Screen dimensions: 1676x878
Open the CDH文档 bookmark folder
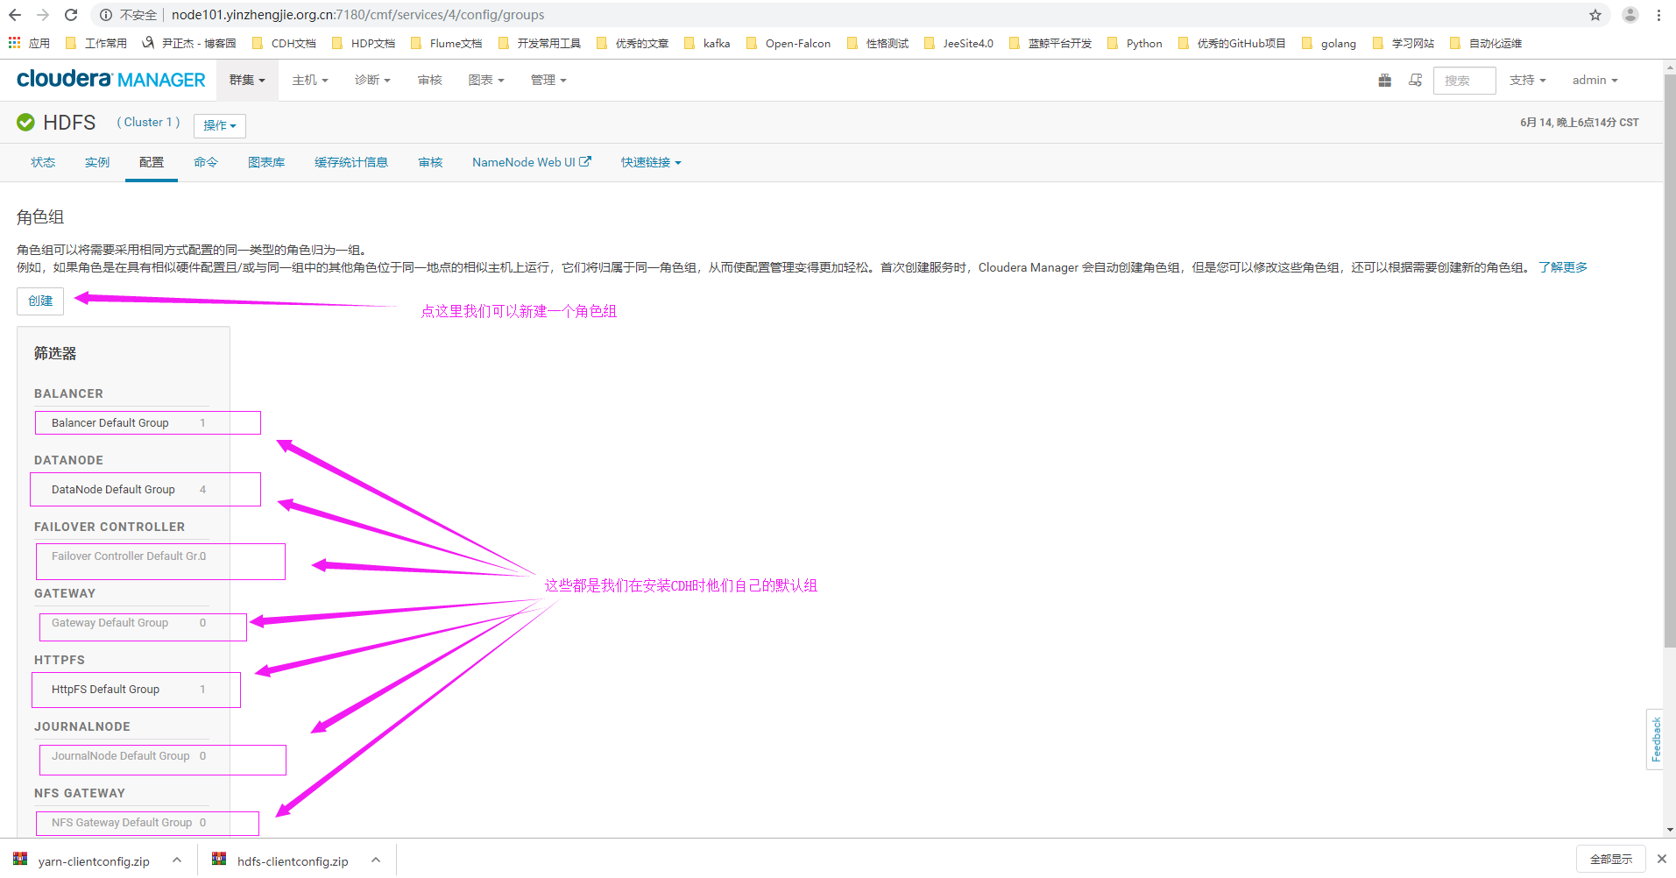point(284,43)
